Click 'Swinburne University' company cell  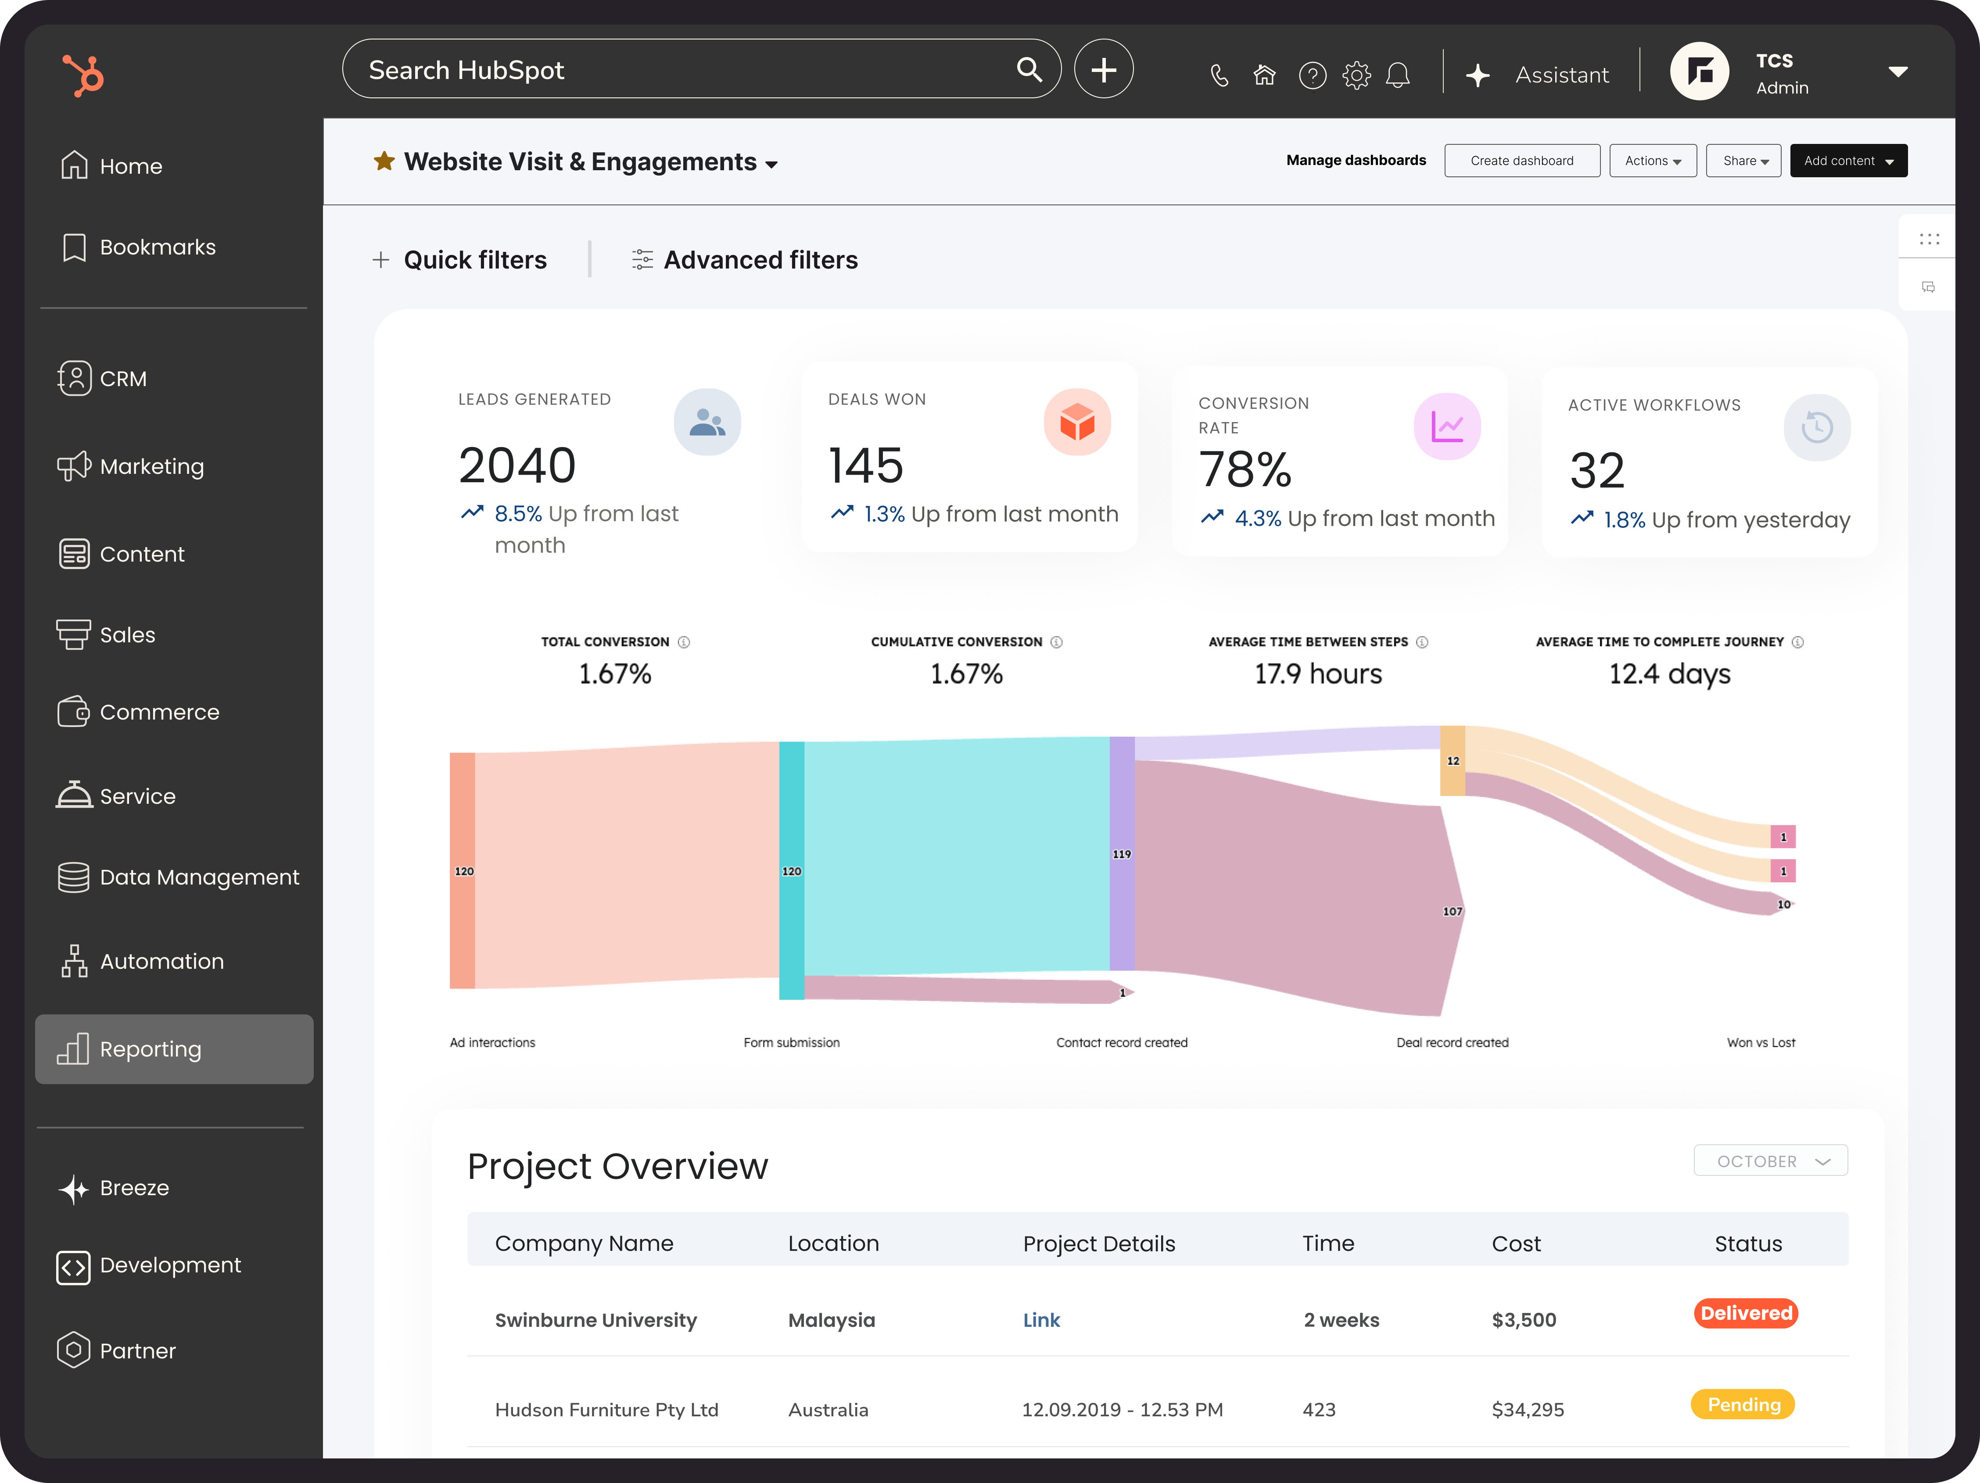point(595,1320)
